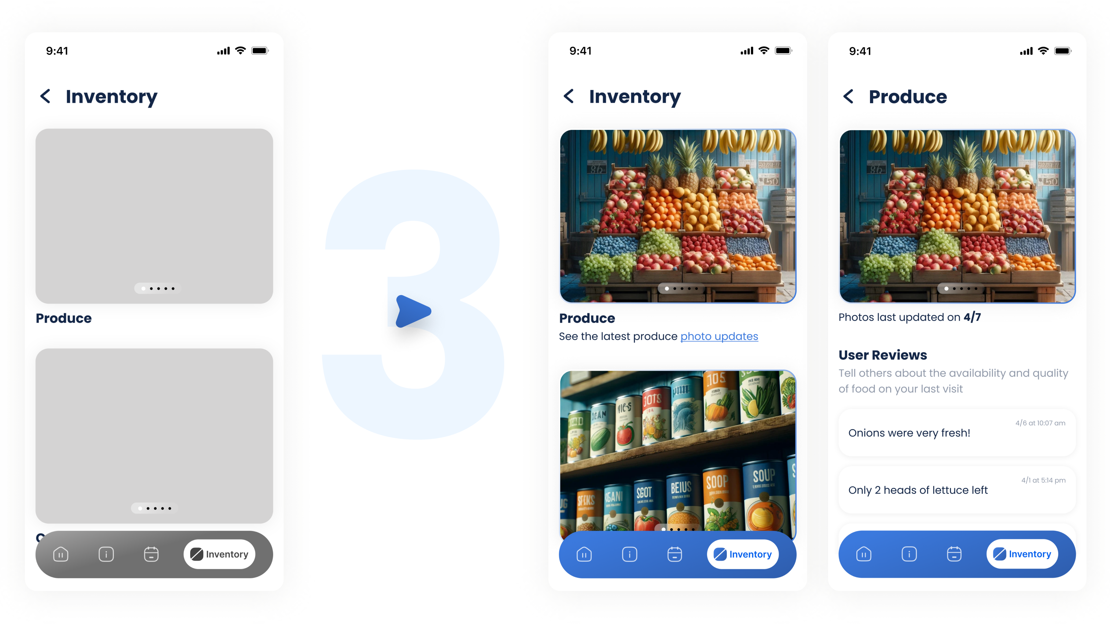Image resolution: width=1110 pixels, height=624 pixels.
Task: Tap the calendar icon in bottom nav
Action: pyautogui.click(x=674, y=554)
